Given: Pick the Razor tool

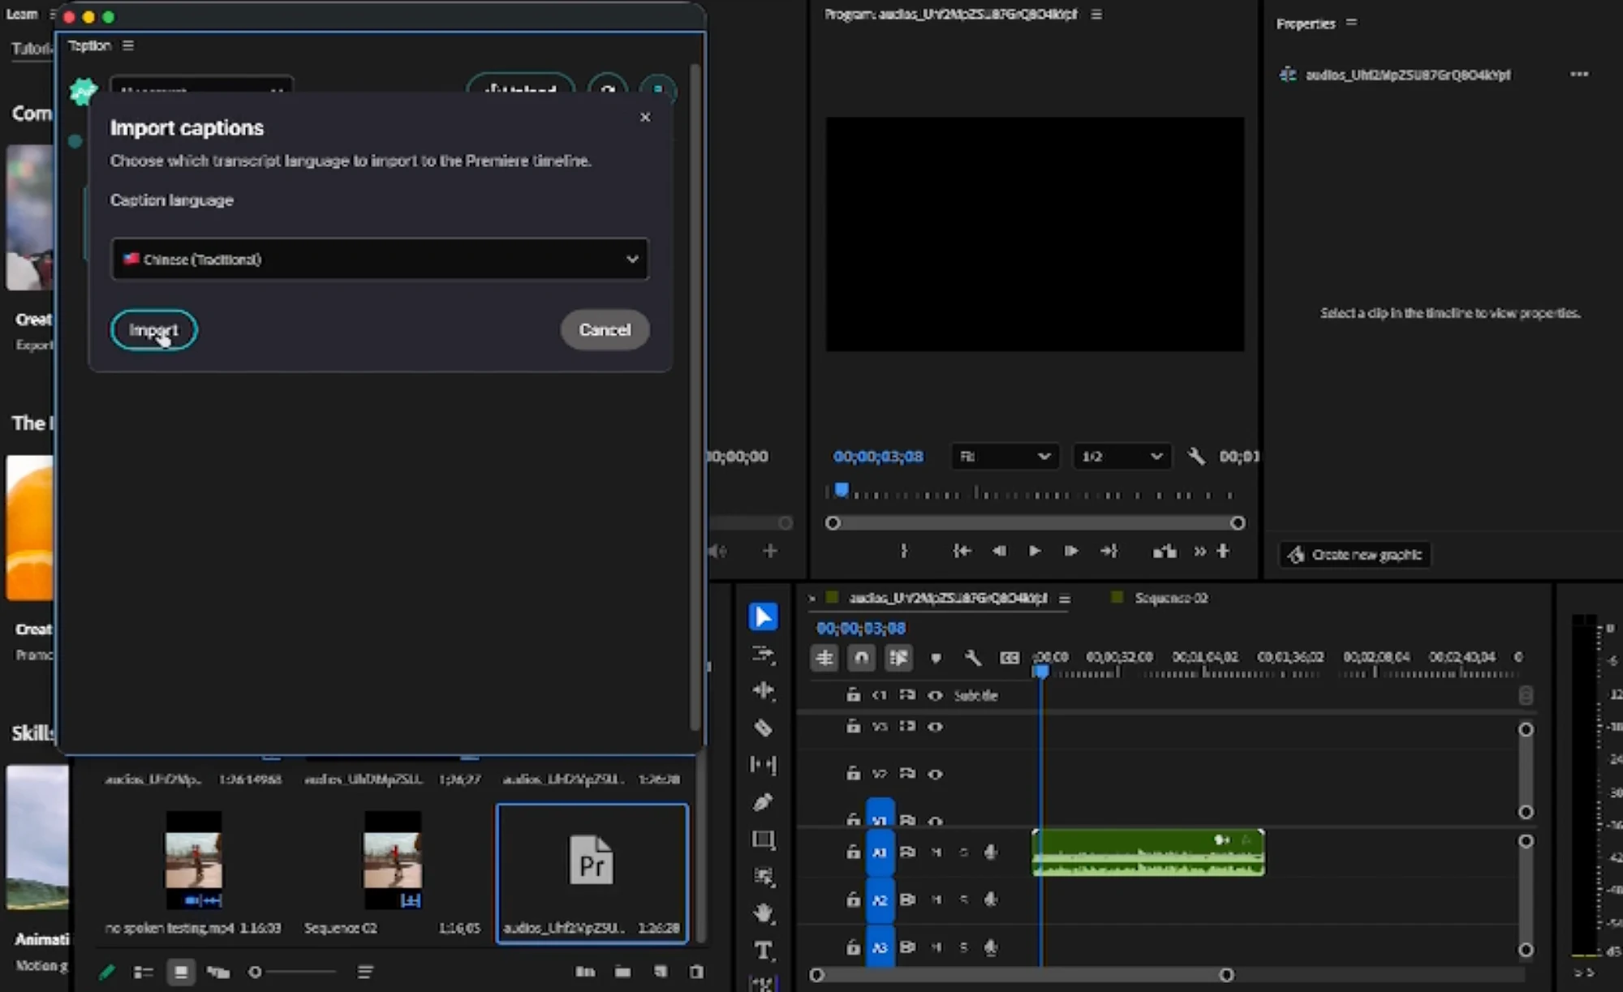Looking at the screenshot, I should [x=763, y=728].
